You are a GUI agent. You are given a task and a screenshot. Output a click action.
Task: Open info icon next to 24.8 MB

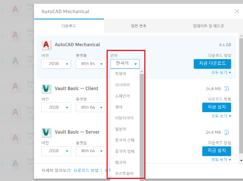pos(226,89)
